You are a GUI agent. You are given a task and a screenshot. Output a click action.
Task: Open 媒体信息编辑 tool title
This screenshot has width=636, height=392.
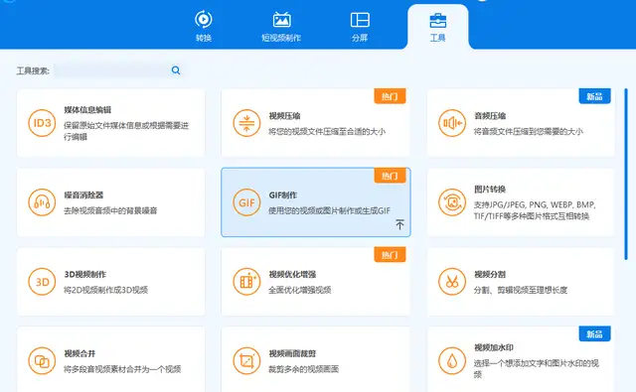pyautogui.click(x=87, y=110)
